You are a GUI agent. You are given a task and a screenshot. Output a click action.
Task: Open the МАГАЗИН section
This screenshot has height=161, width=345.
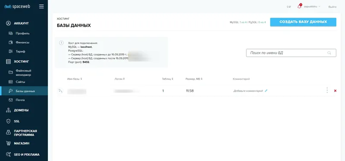pos(22,143)
